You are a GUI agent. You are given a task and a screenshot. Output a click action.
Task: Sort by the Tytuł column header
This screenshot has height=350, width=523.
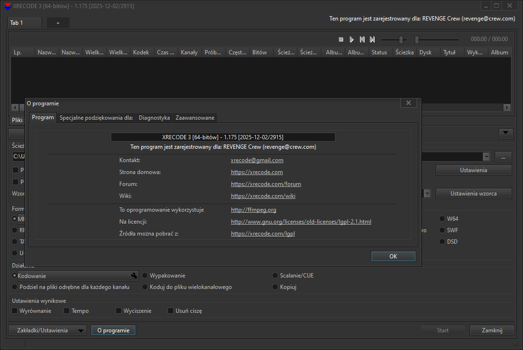click(452, 52)
